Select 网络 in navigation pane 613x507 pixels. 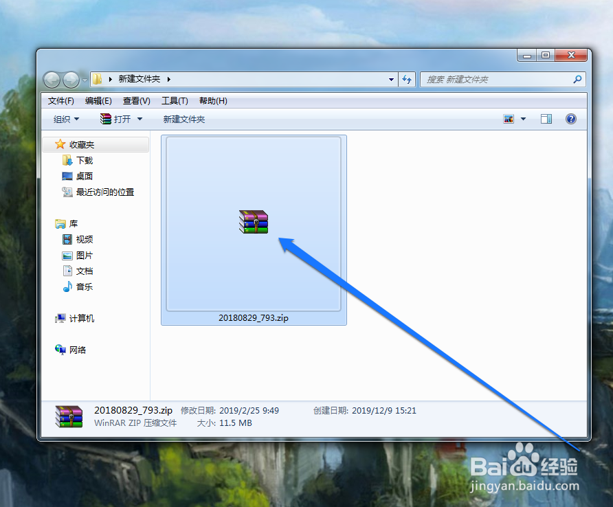coord(78,350)
